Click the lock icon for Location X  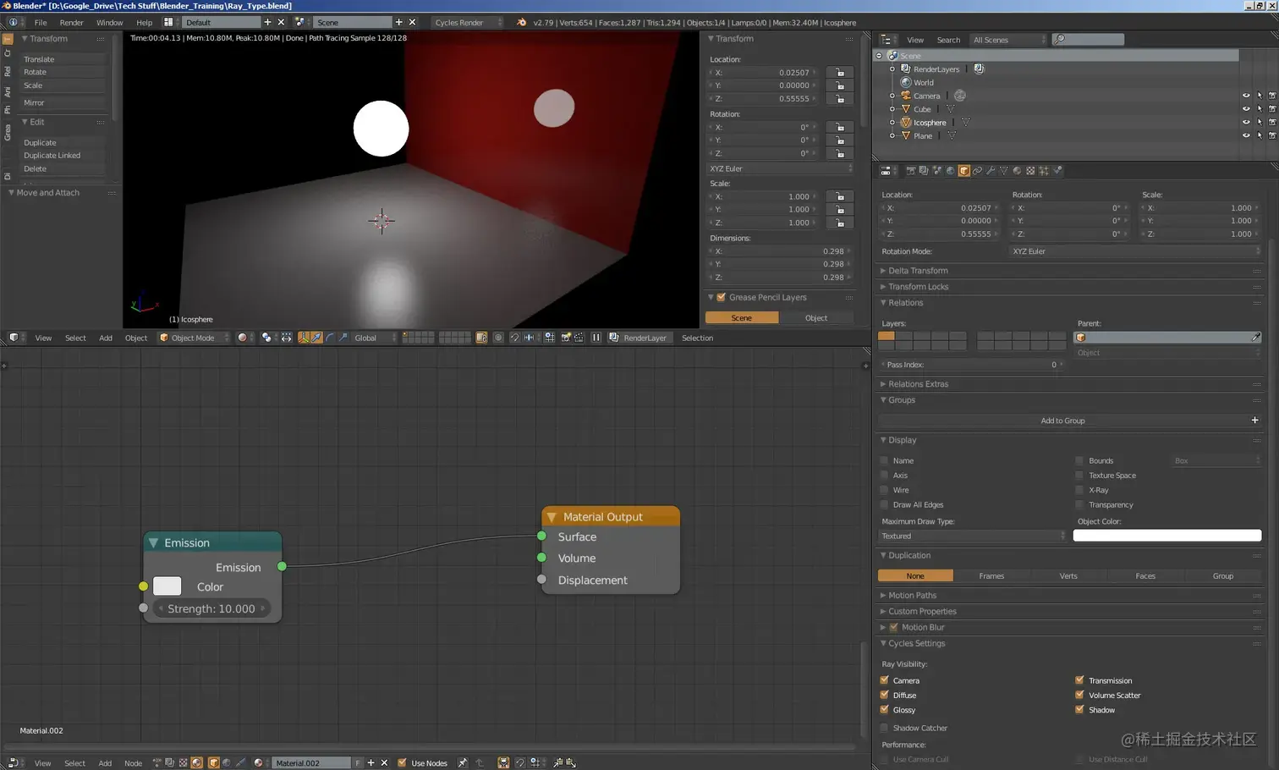tap(840, 73)
